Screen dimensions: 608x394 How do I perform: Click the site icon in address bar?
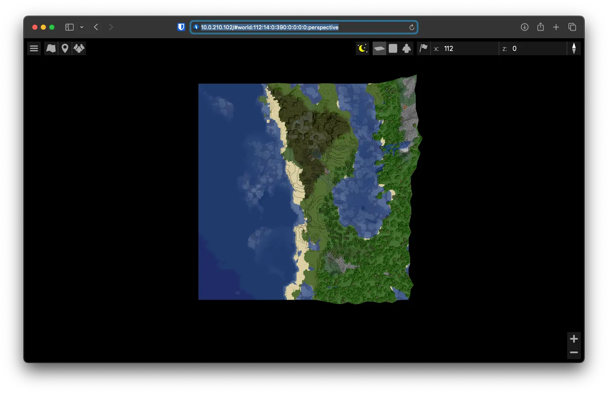(x=196, y=27)
